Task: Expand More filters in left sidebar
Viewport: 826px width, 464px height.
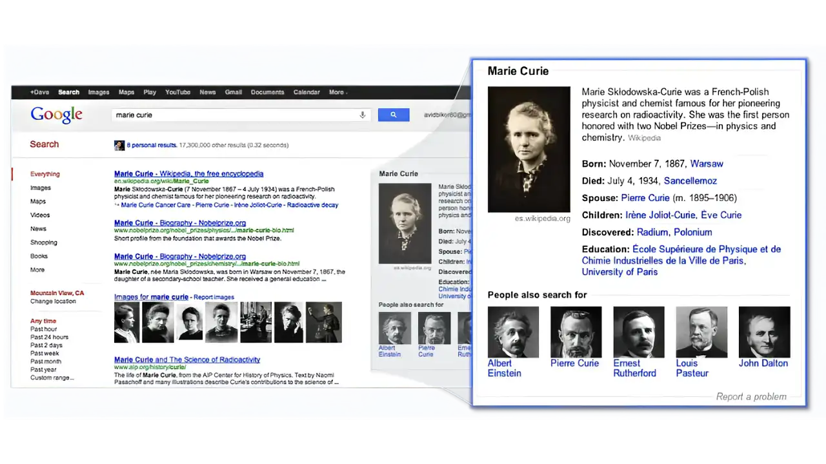Action: pos(37,270)
